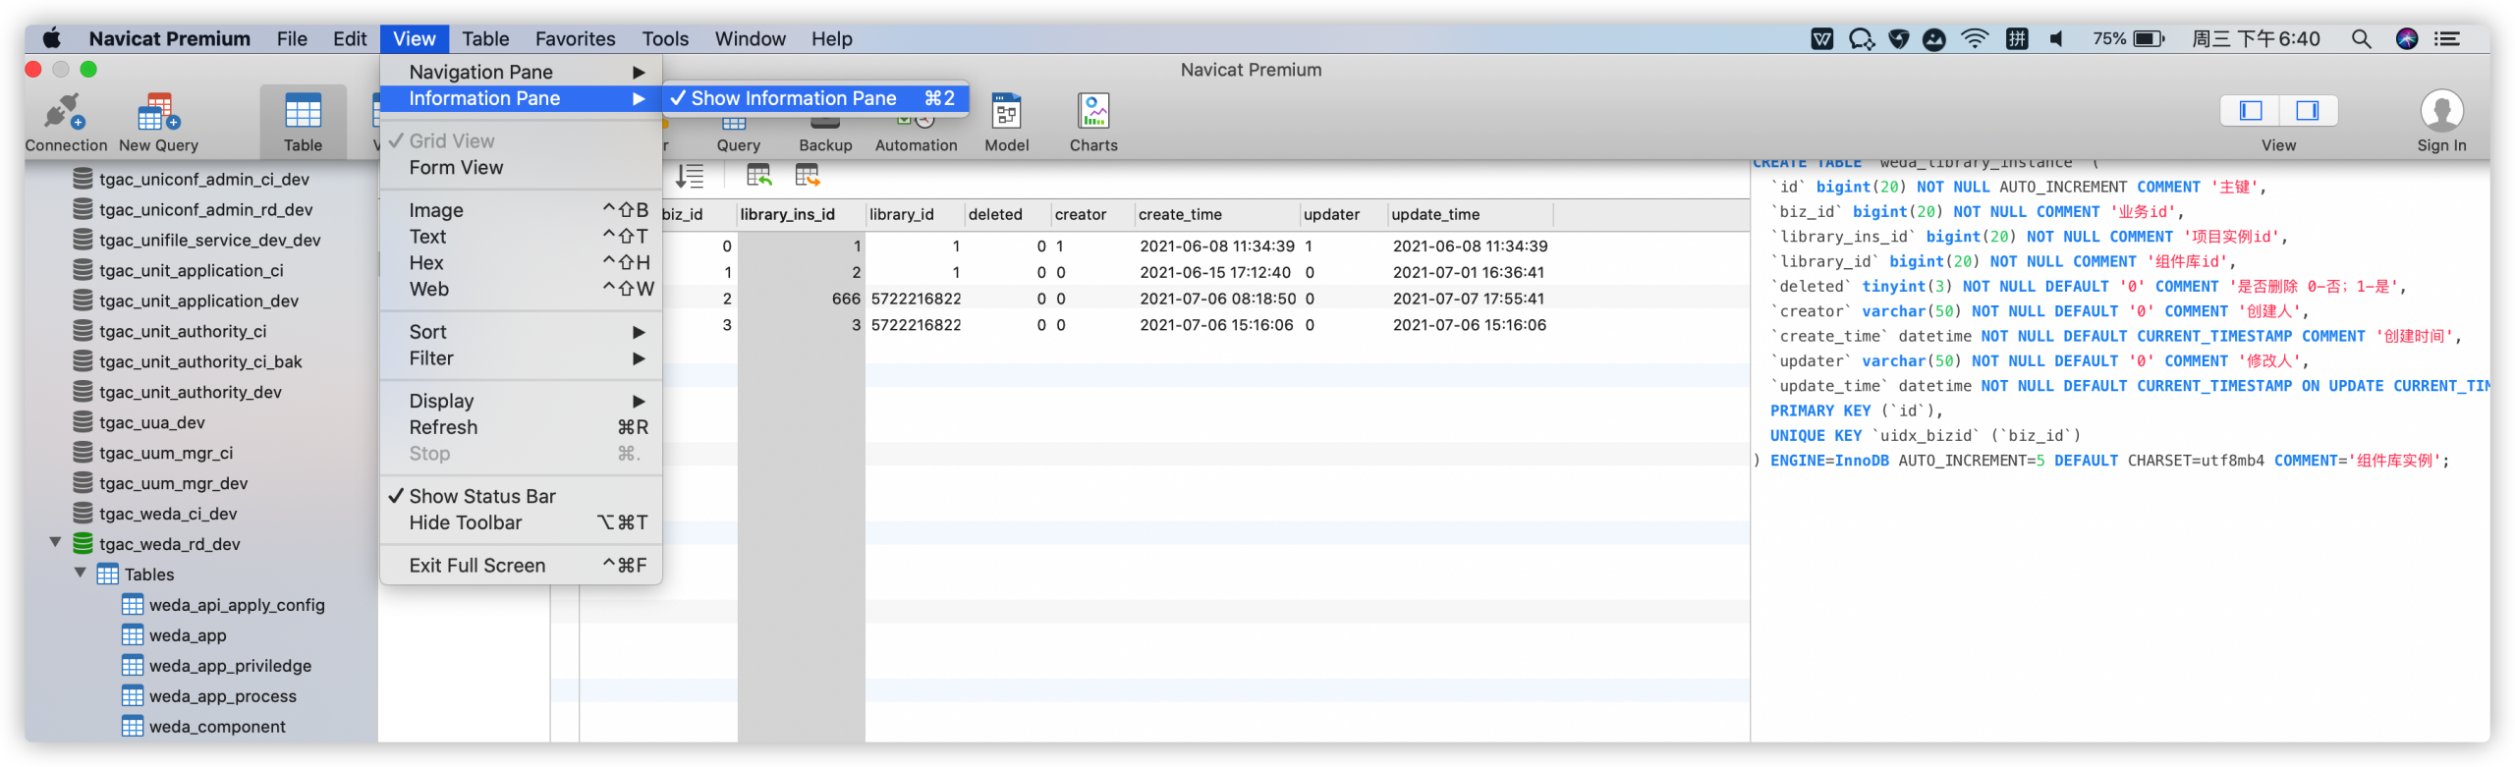Click cell 2021-06-15 17:12:40 in create_time

click(1215, 272)
